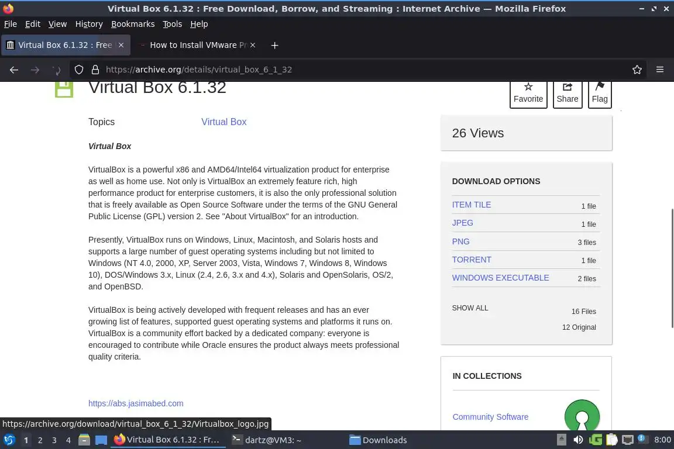Click the Virtual Box topic link
This screenshot has width=674, height=449.
224,122
